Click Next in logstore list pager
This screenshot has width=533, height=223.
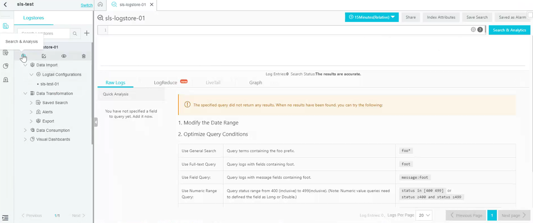click(79, 216)
